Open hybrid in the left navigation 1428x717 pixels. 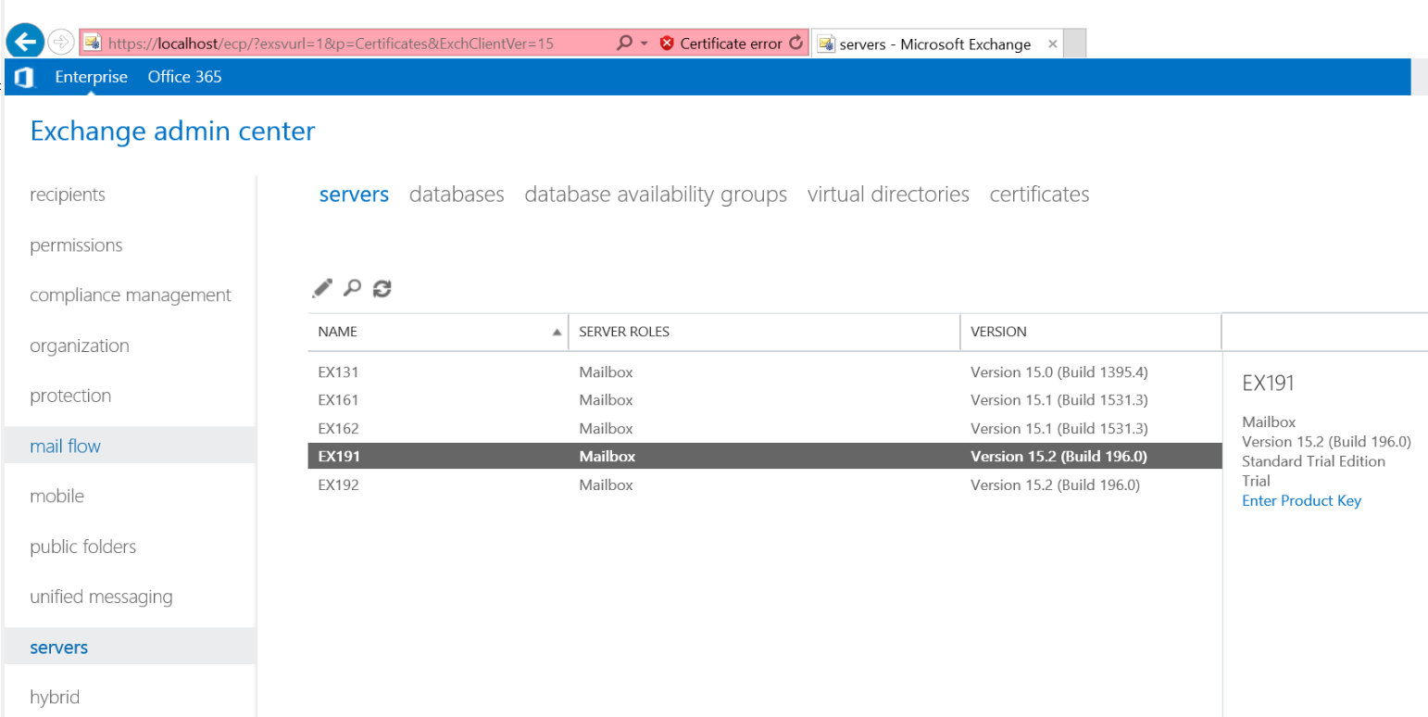coord(55,697)
